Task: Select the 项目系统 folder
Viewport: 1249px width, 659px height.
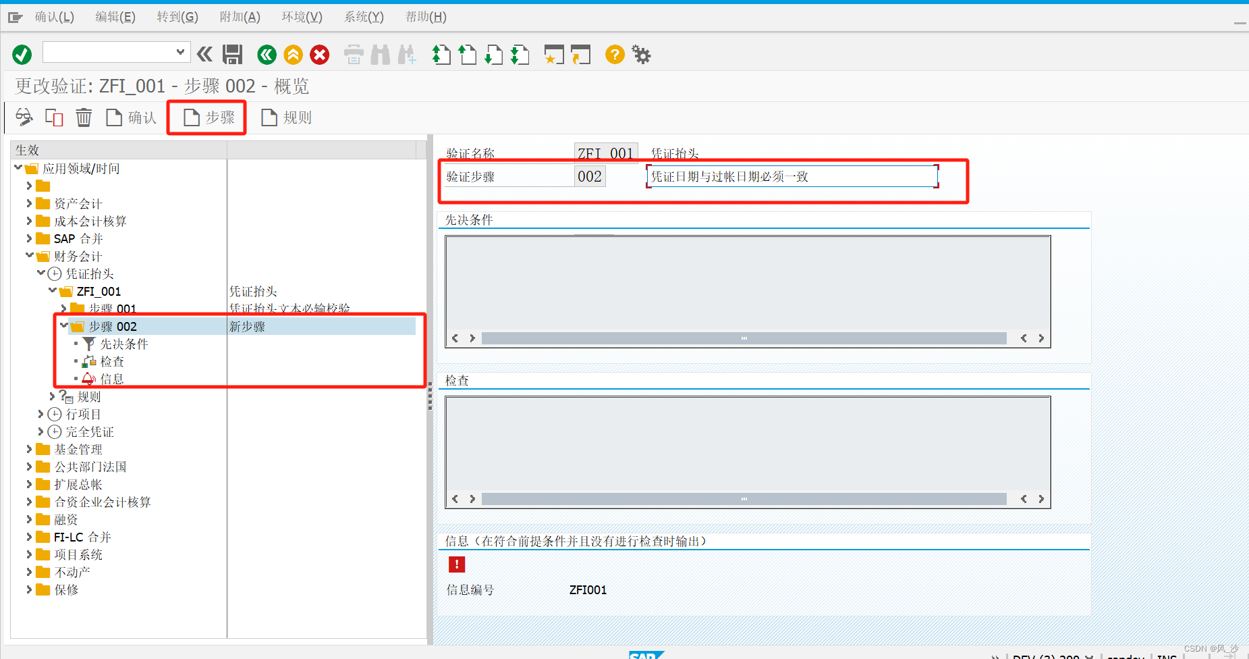Action: tap(78, 554)
